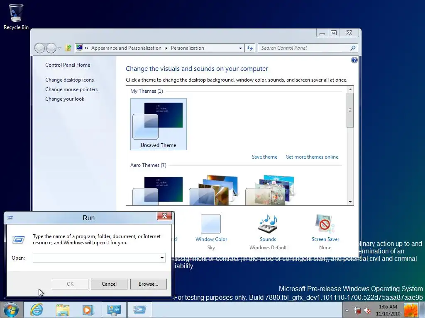
Task: Click the network tray icon
Action: [357, 310]
